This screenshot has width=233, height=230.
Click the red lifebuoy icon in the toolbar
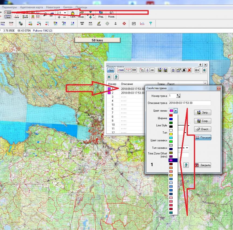click(124, 24)
